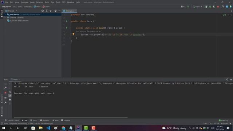Click the run gutter arrow beside class Main
Image resolution: width=233 pixels, height=131 pixels.
pyautogui.click(x=67, y=21)
